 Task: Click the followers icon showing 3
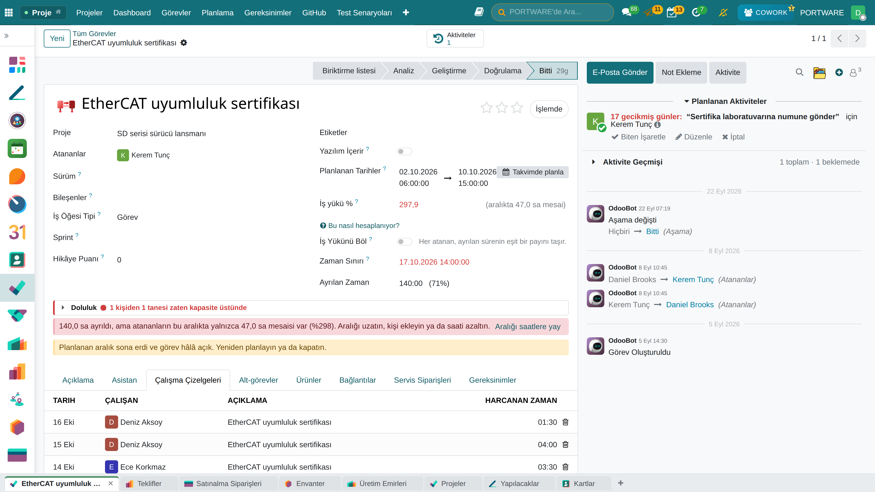coord(854,72)
